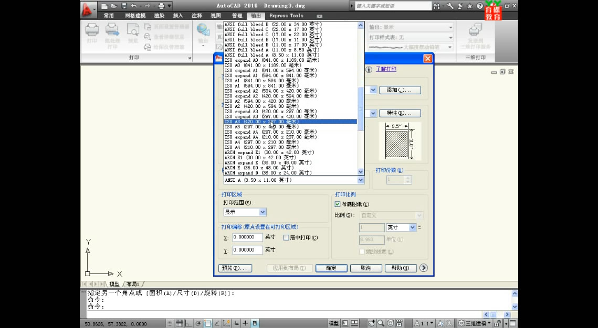Open the 英寸 units dropdown in plot scale
The height and width of the screenshot is (328, 598).
413,227
